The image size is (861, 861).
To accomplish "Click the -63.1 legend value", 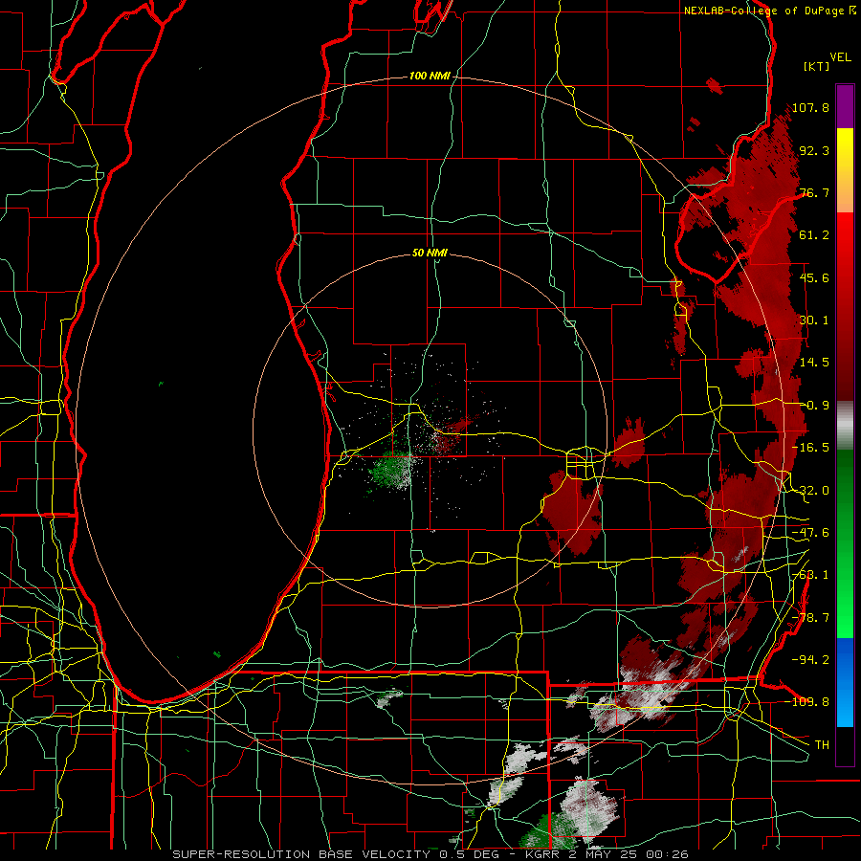I will [x=810, y=575].
